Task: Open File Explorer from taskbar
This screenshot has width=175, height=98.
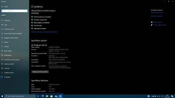Action: (x=47, y=96)
